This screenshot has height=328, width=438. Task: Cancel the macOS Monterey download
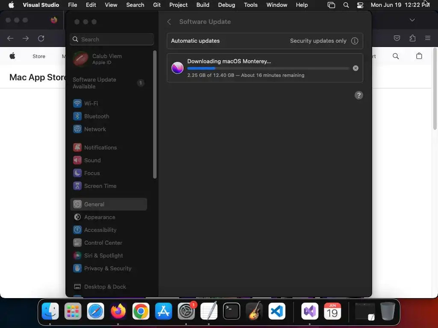[x=355, y=68]
